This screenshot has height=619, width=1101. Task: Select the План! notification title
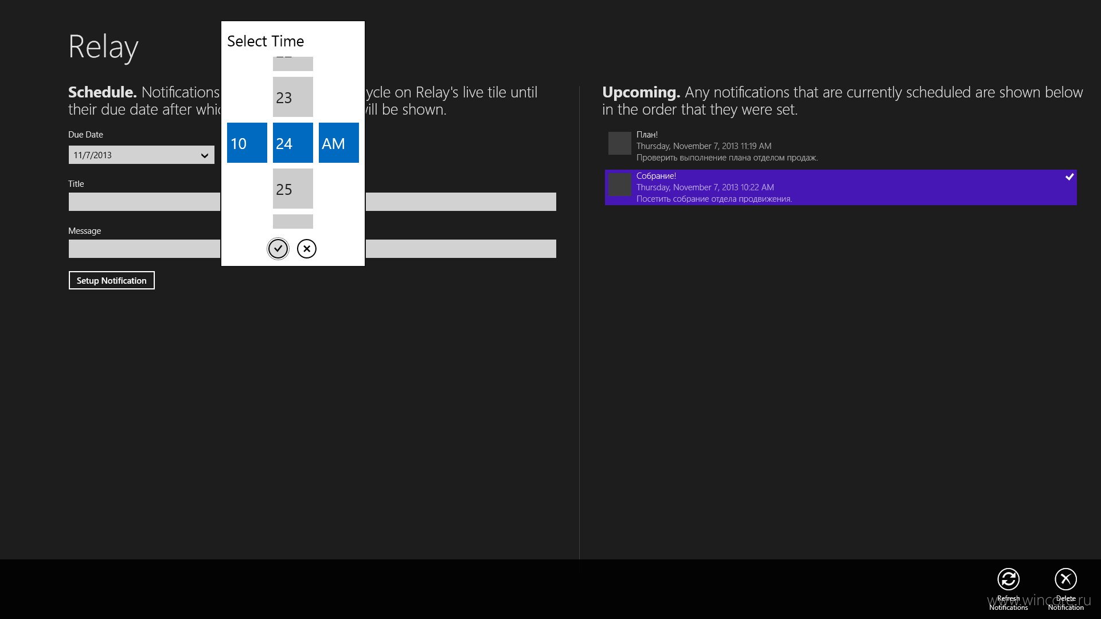[x=647, y=135]
